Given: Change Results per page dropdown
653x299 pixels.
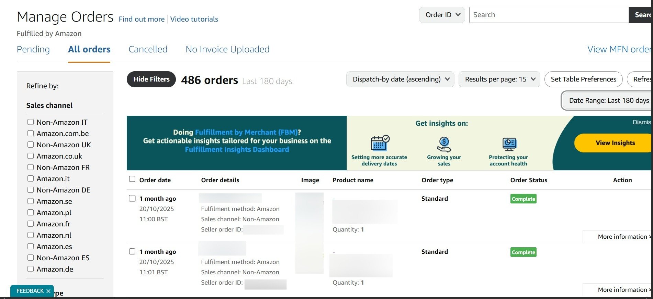Looking at the screenshot, I should click(x=499, y=79).
